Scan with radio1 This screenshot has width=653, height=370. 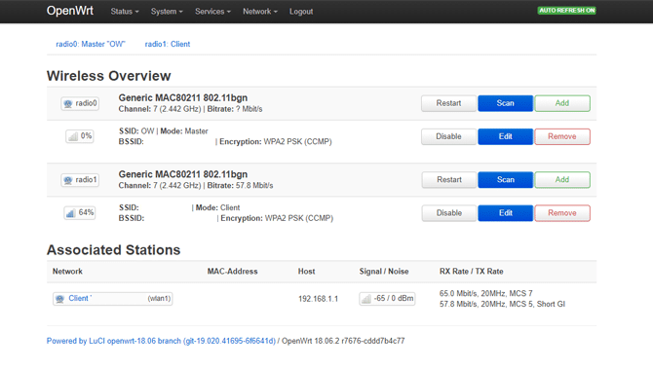(x=505, y=180)
